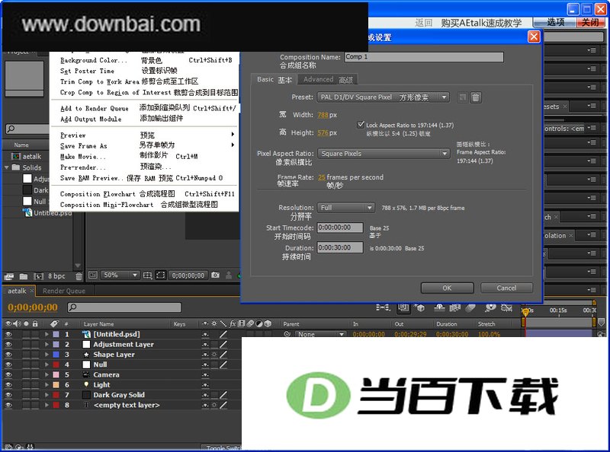Click the Light layer's color label swatch
Image resolution: width=610 pixels, height=452 pixels.
(56, 385)
